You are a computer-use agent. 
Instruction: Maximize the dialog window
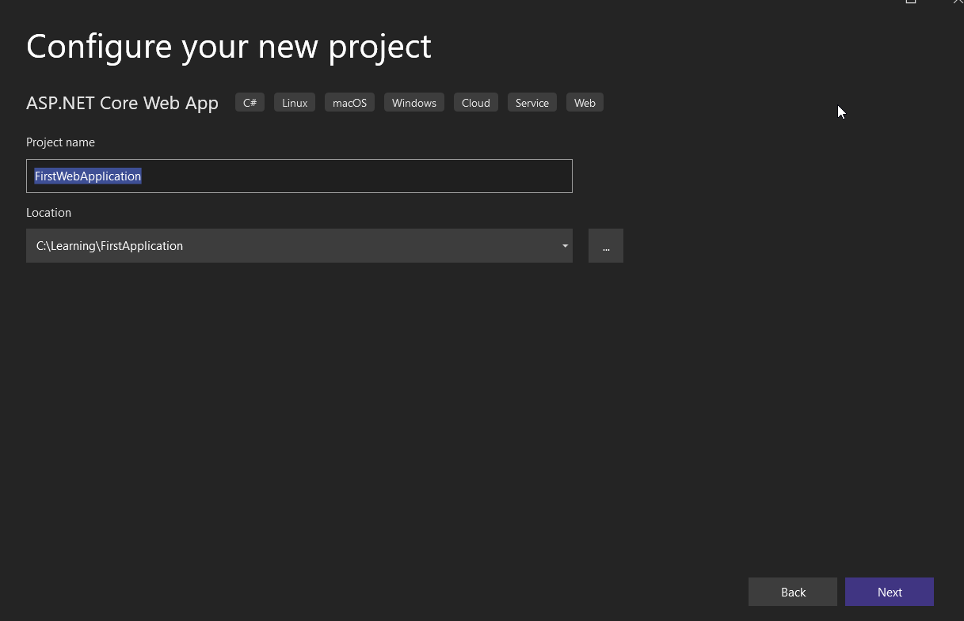click(x=911, y=2)
